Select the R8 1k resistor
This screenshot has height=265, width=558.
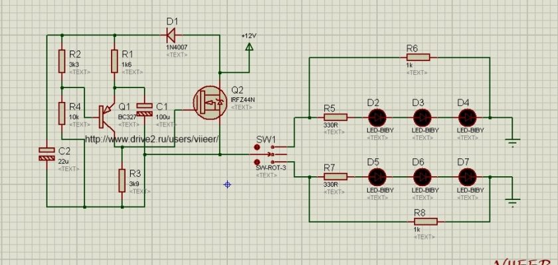pos(424,221)
